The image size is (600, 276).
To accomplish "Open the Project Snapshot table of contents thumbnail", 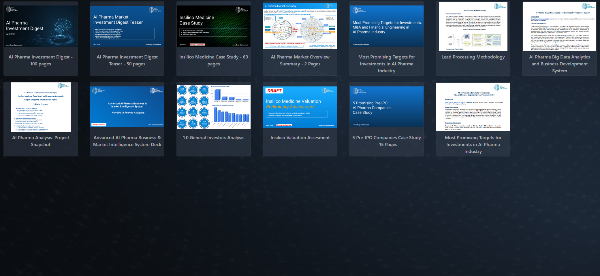I will pos(41,107).
